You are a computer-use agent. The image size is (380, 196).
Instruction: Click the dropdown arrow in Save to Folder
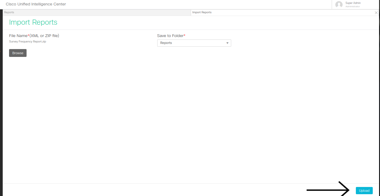[x=227, y=43]
